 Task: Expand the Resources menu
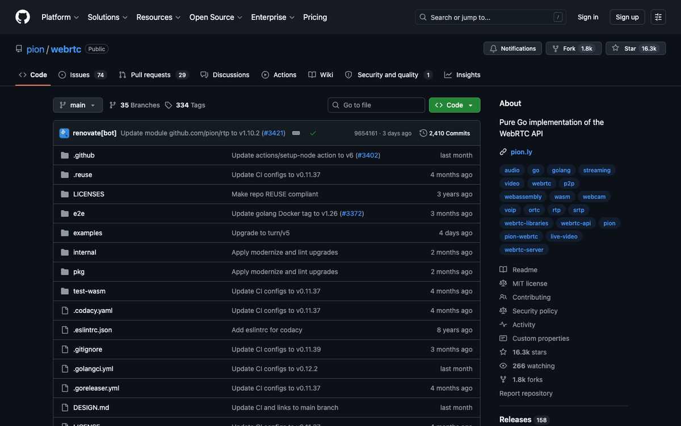click(159, 17)
